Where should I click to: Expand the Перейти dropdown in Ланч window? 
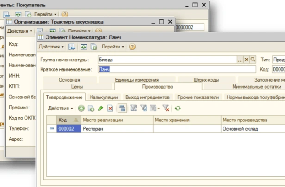(113, 47)
